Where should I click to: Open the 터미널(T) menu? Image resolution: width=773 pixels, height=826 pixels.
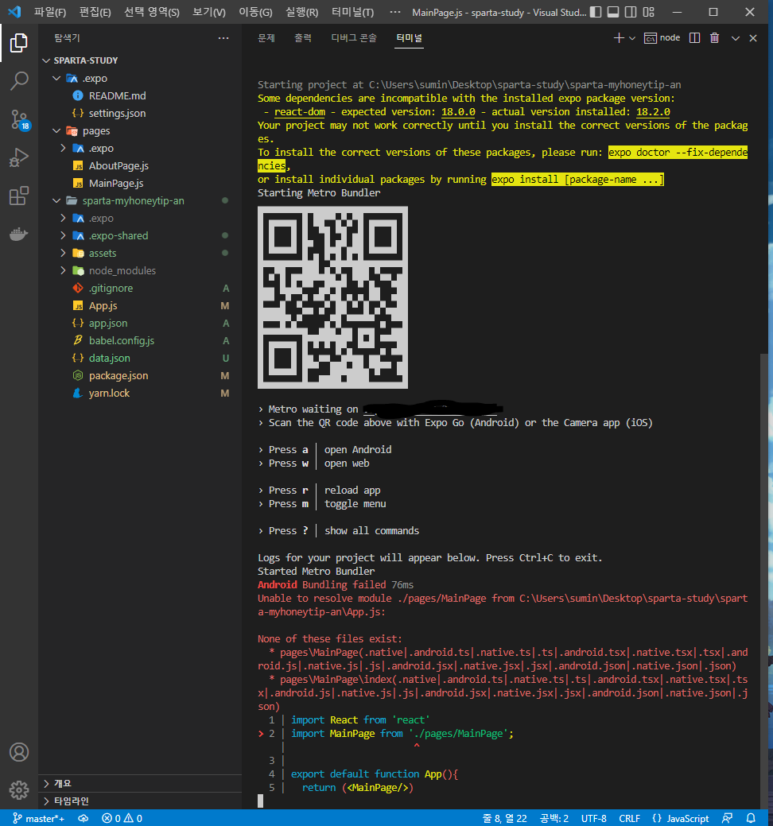tap(352, 12)
